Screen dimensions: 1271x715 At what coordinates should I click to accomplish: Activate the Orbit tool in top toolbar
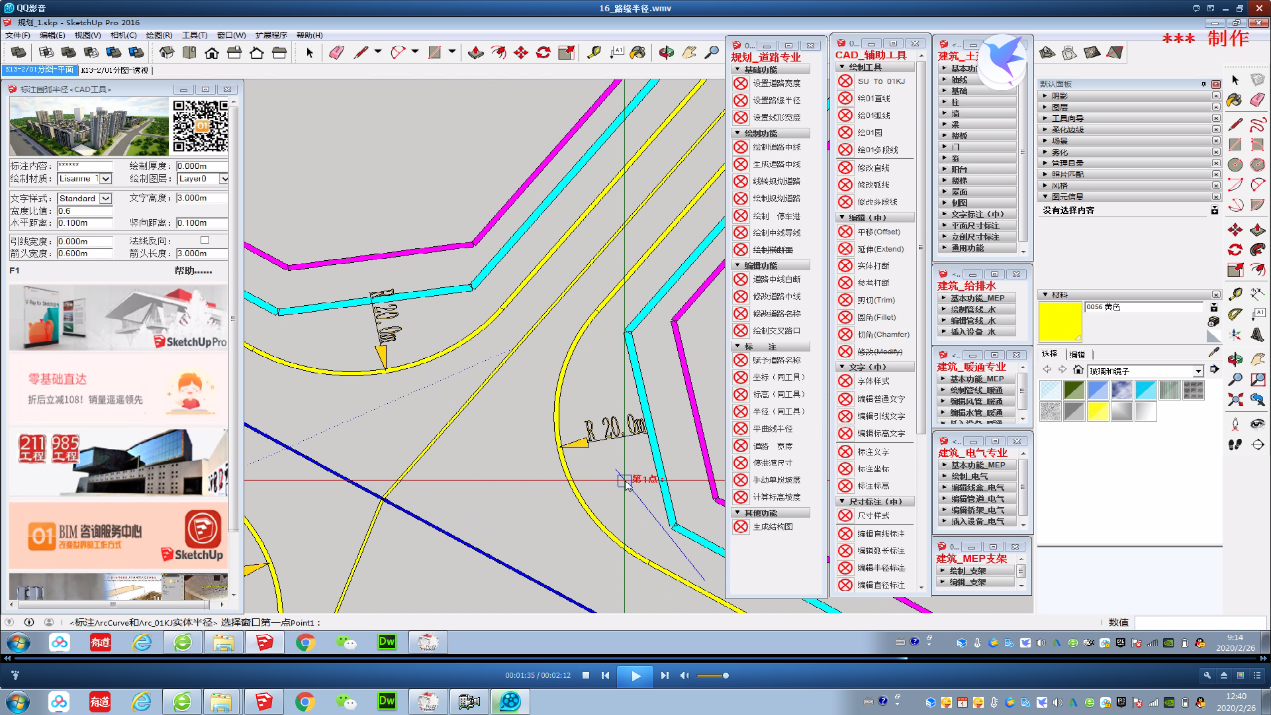666,53
